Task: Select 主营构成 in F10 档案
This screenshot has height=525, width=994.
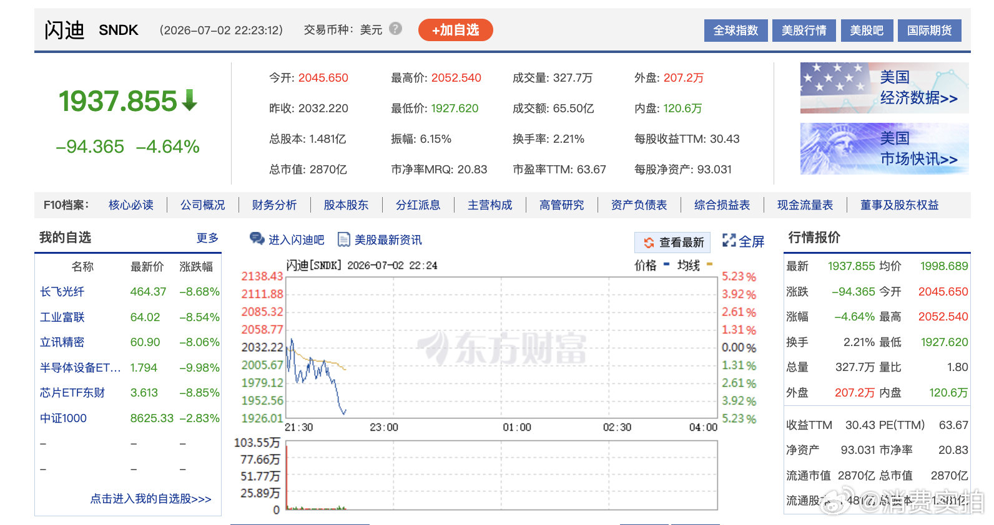Action: [x=490, y=205]
